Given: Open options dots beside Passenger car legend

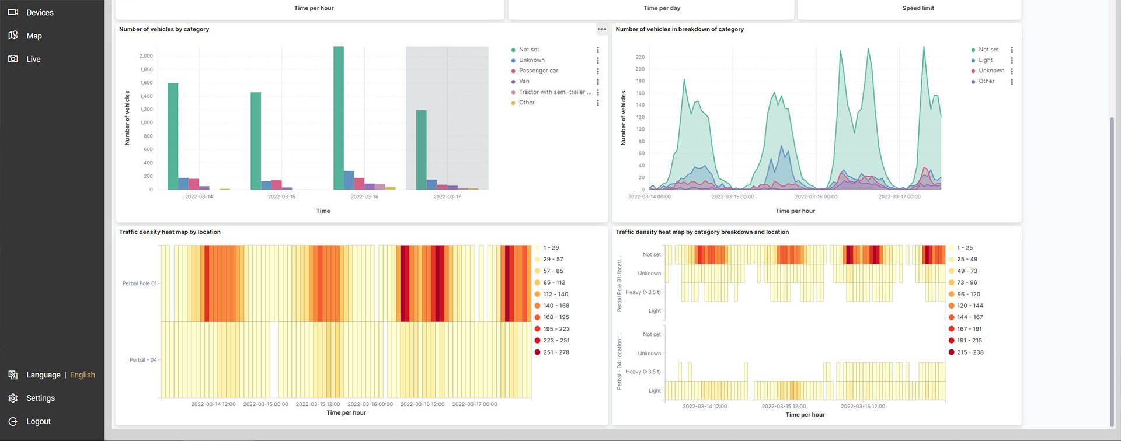Looking at the screenshot, I should tap(597, 71).
